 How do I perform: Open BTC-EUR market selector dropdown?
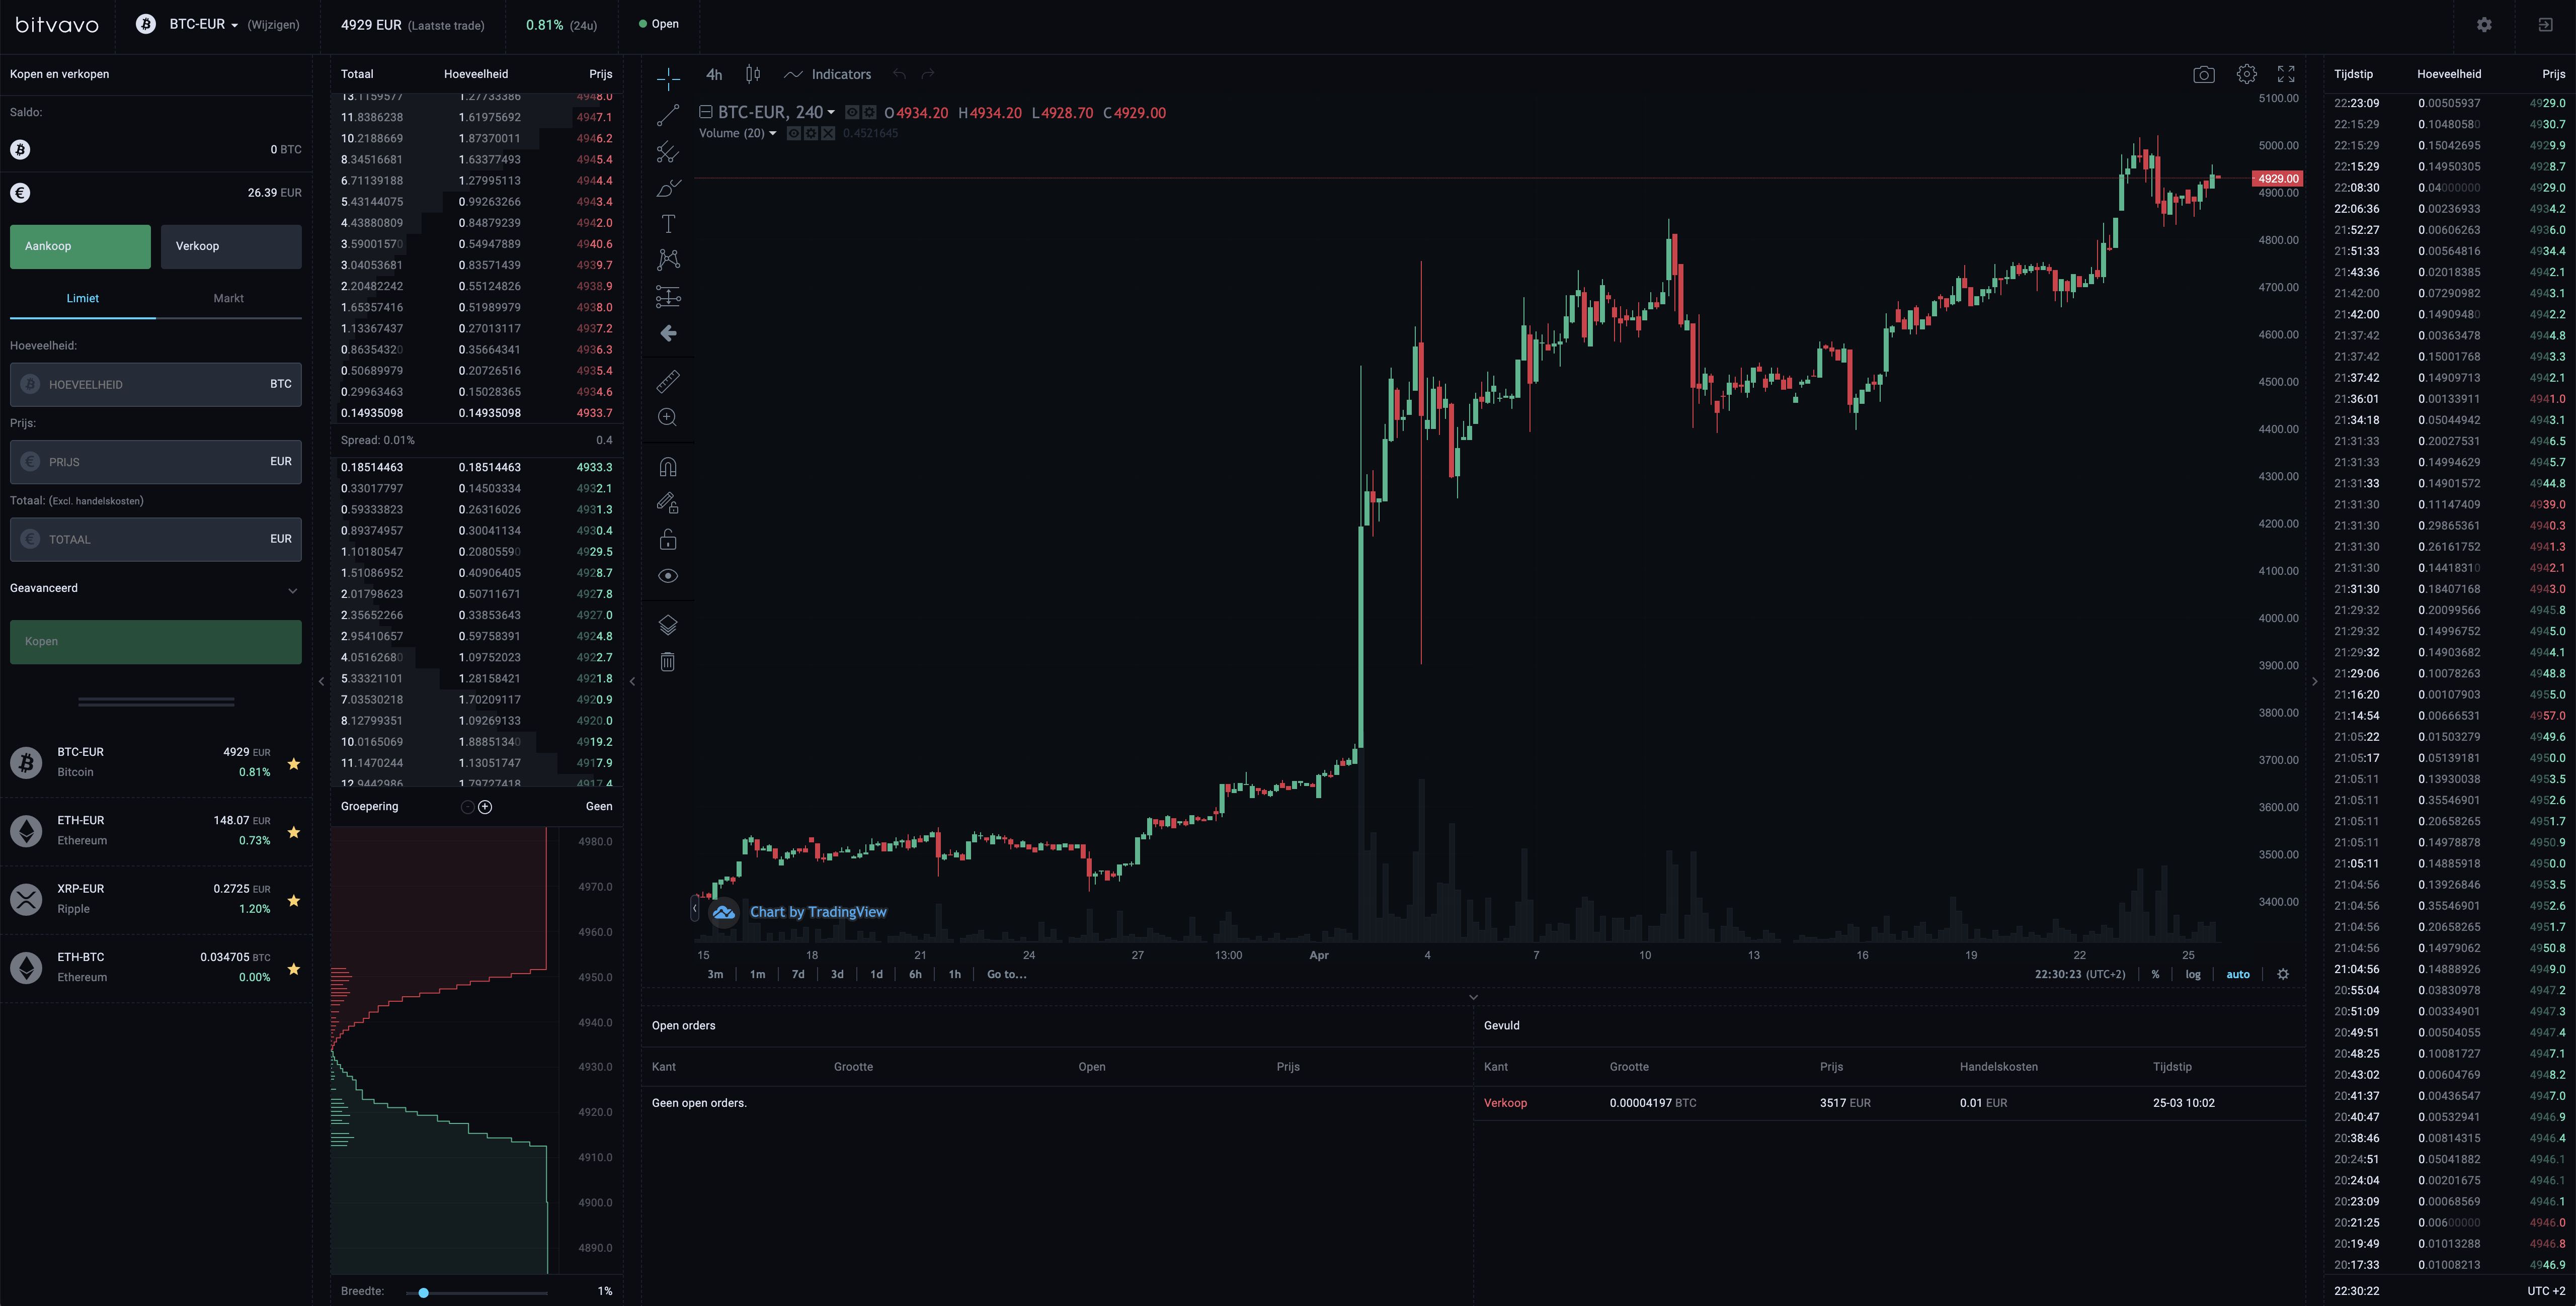[203, 24]
